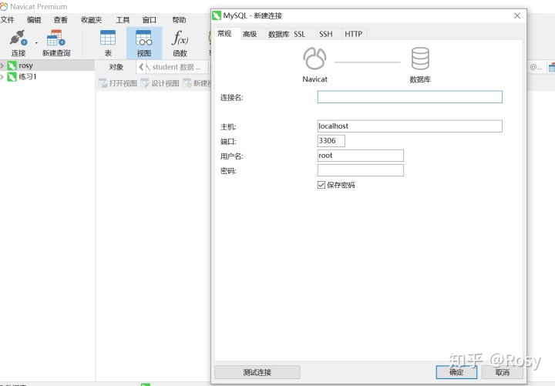Click the Navicat Premium title bar logo

4,6
